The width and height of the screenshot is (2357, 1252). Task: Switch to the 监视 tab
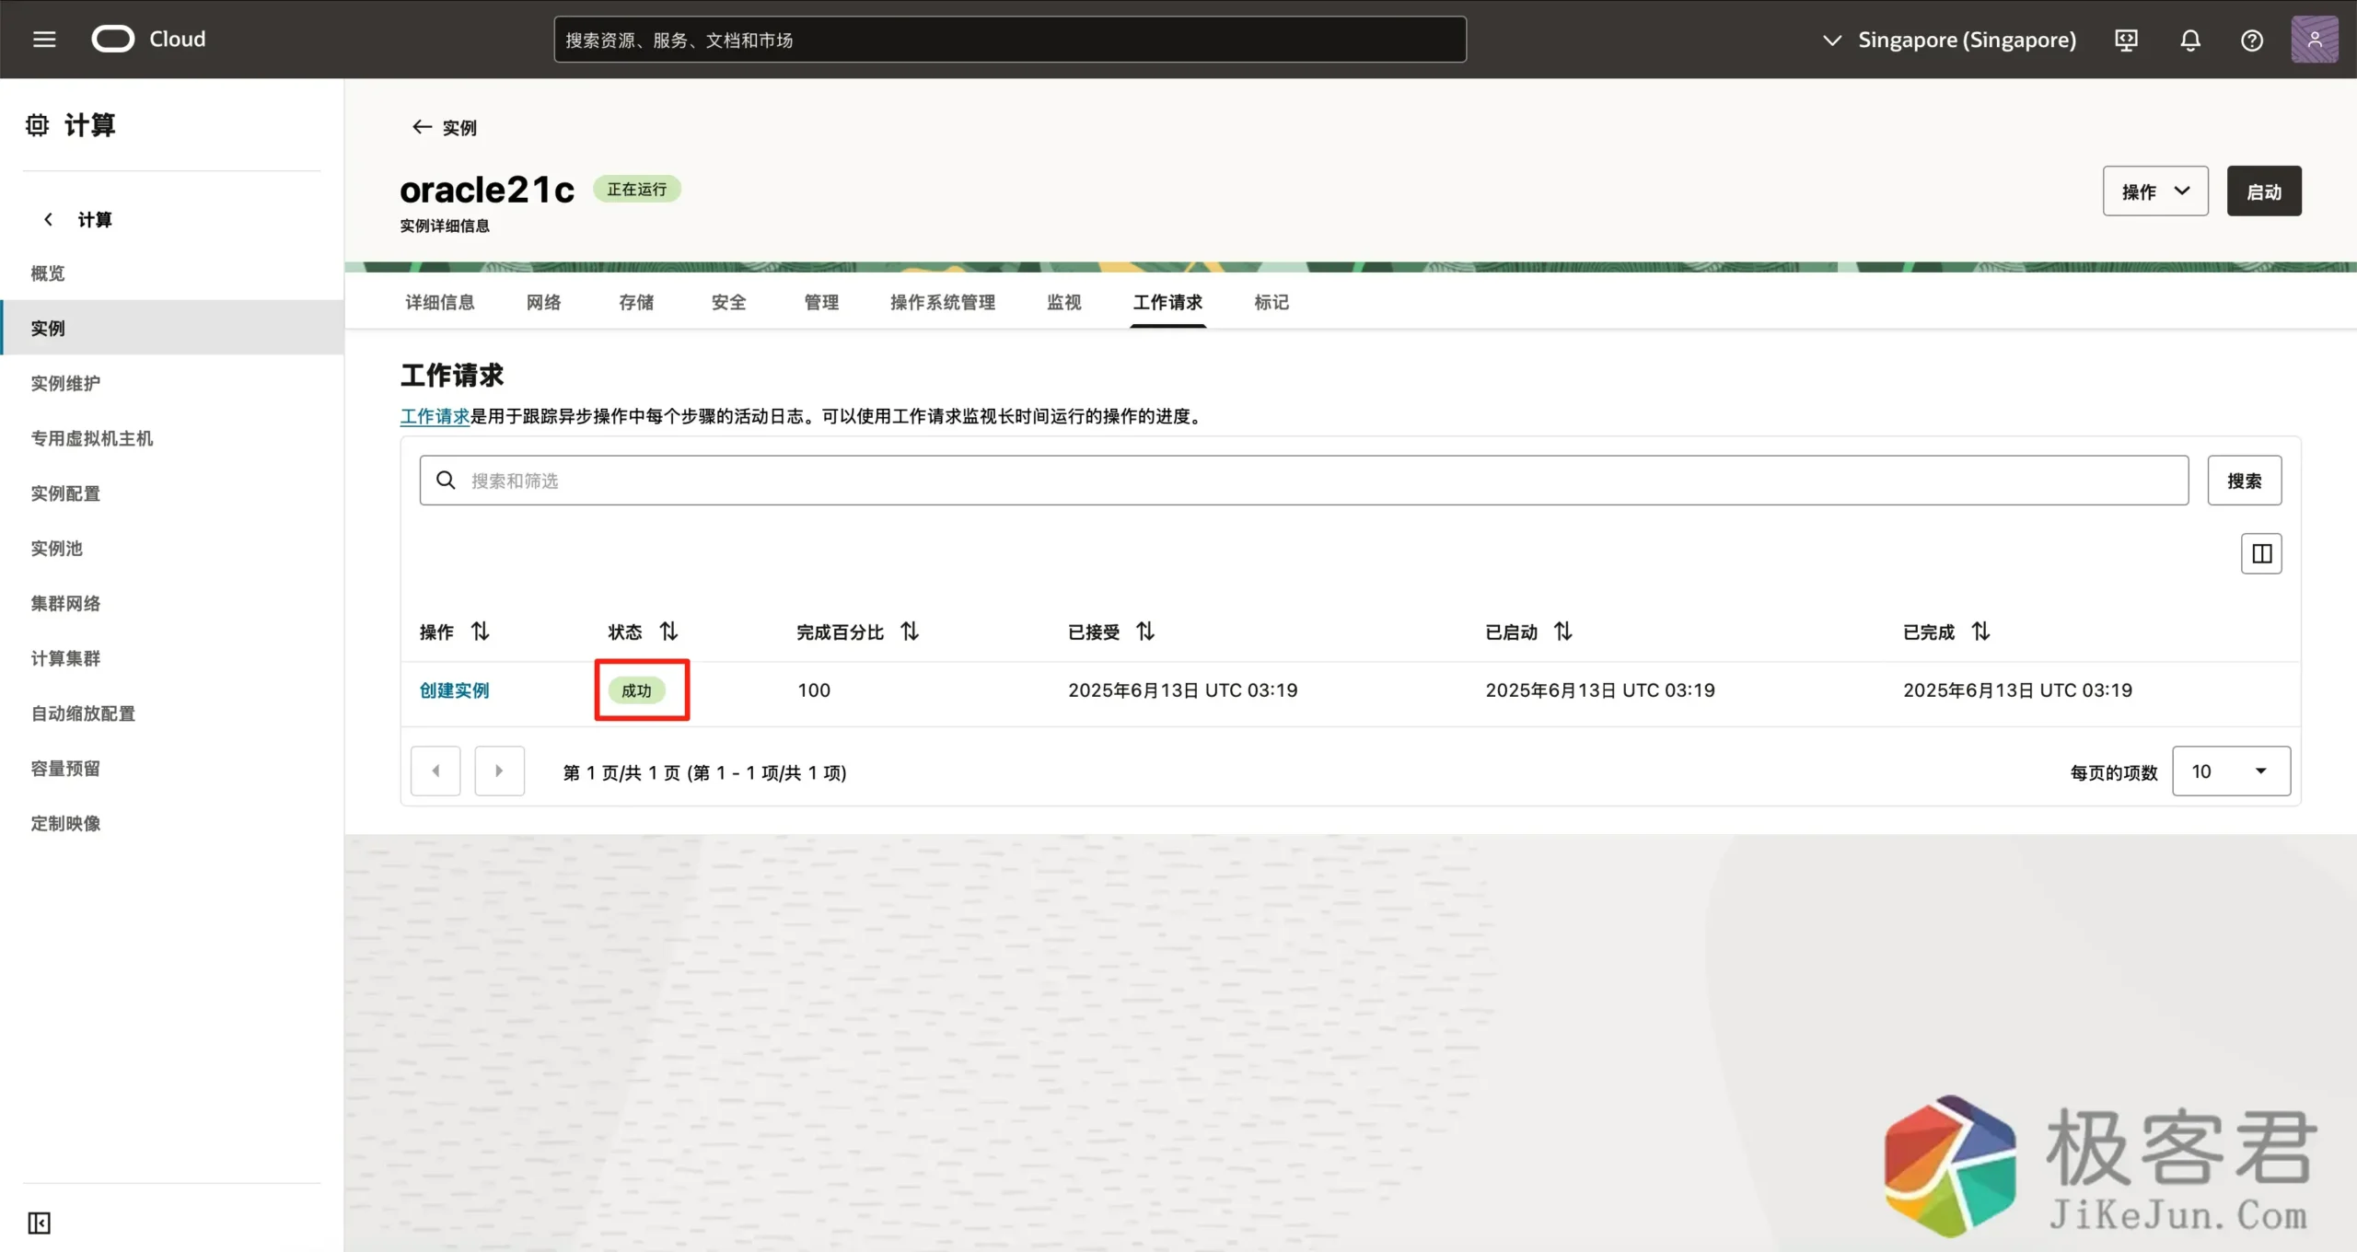click(x=1064, y=302)
